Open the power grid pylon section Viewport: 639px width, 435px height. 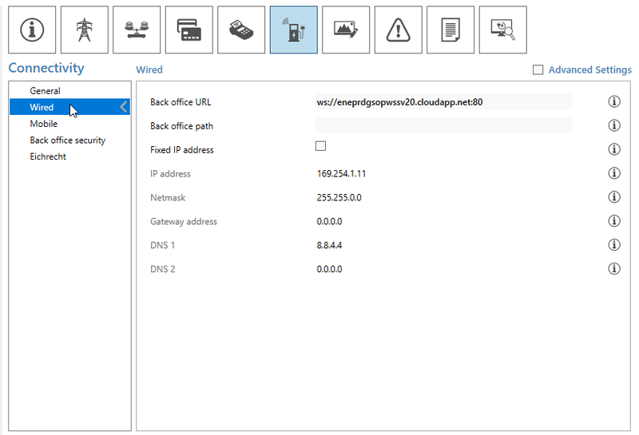point(85,30)
